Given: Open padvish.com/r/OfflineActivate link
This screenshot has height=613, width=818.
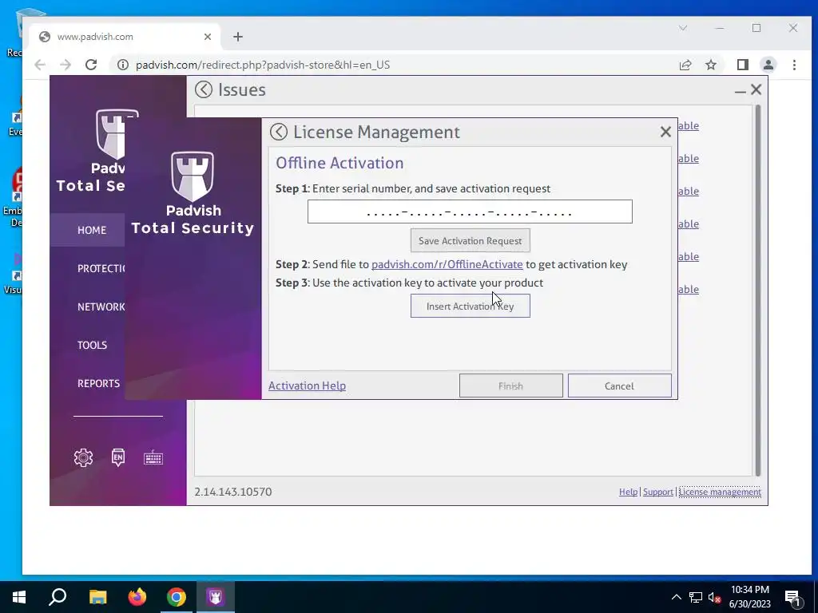Looking at the screenshot, I should point(447,264).
